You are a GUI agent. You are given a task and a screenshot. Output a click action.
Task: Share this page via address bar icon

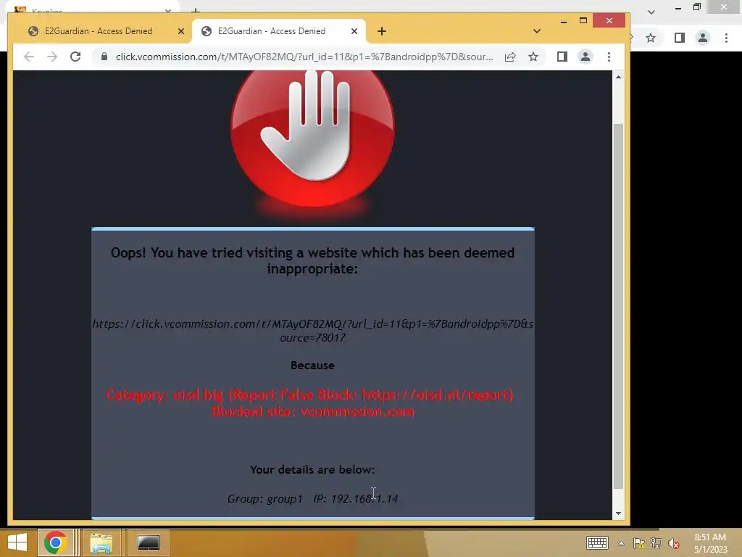coord(510,57)
